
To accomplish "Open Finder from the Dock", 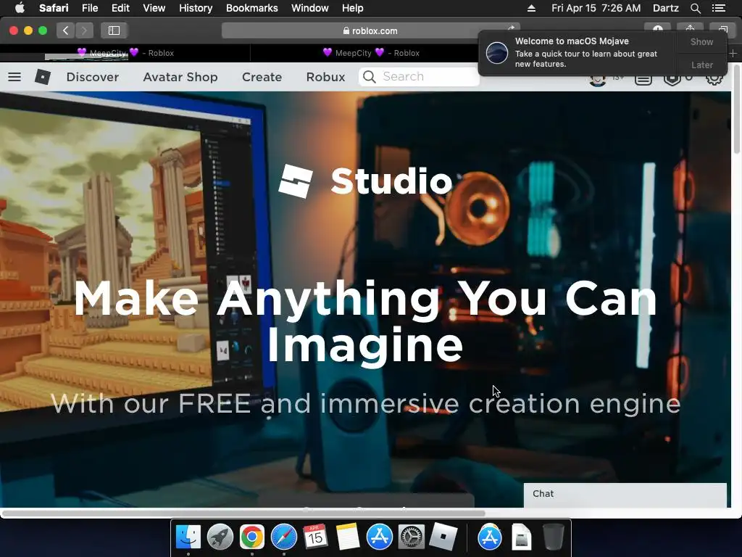I will 188,537.
